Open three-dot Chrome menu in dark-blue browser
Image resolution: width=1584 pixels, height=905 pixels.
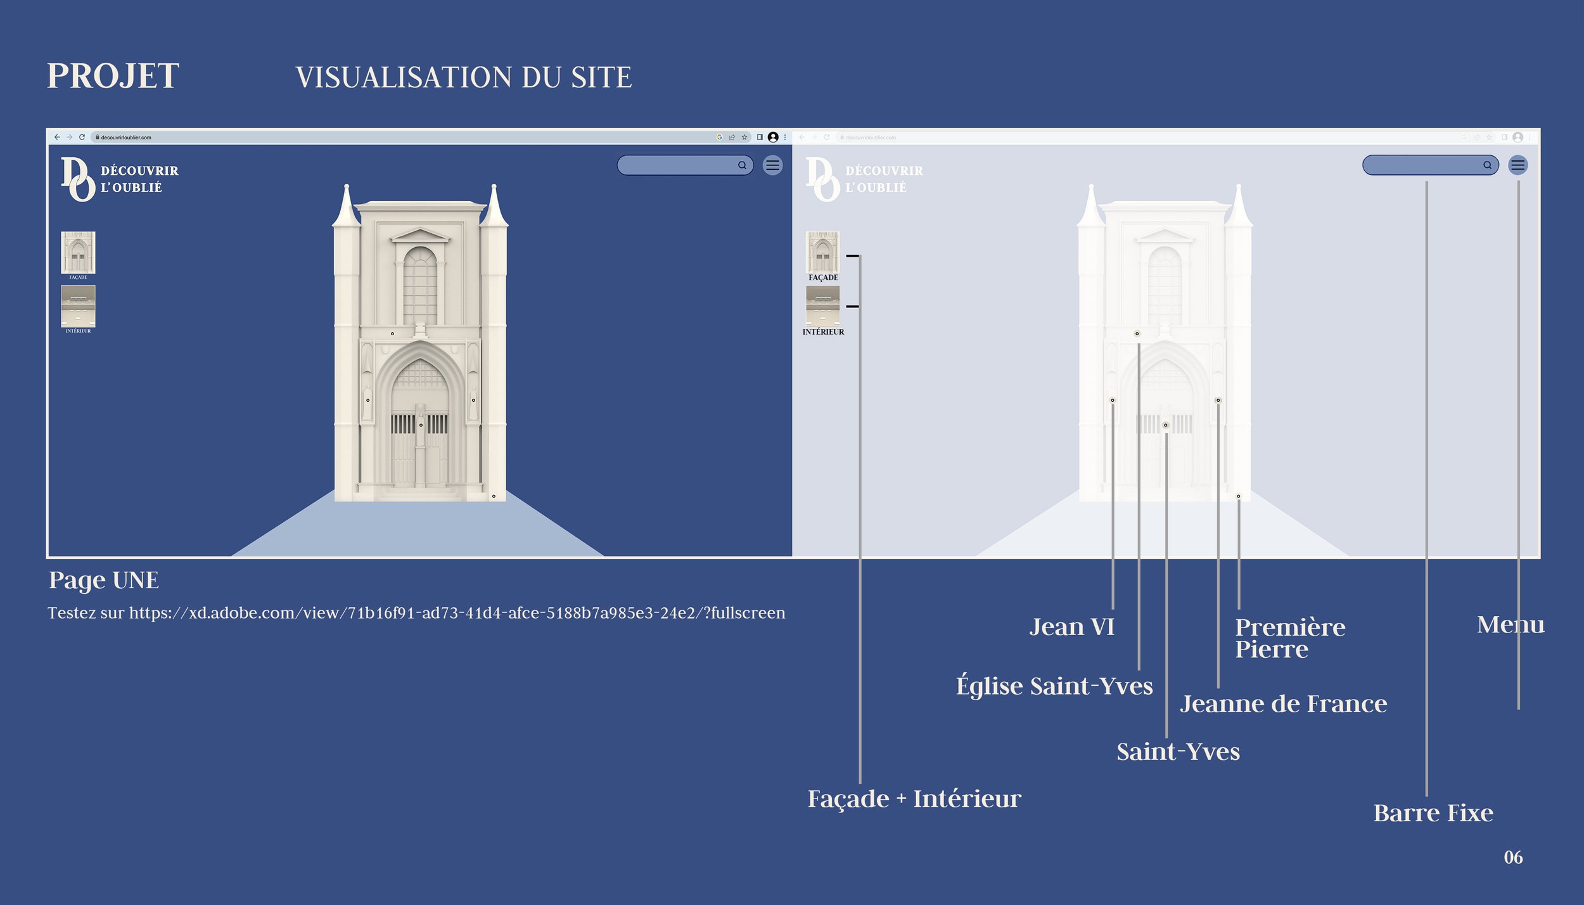pos(785,137)
